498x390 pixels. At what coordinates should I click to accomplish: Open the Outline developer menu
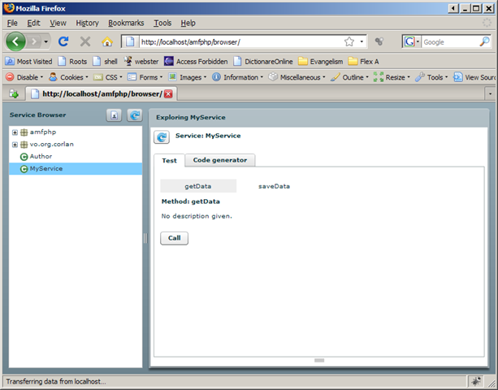click(x=349, y=77)
